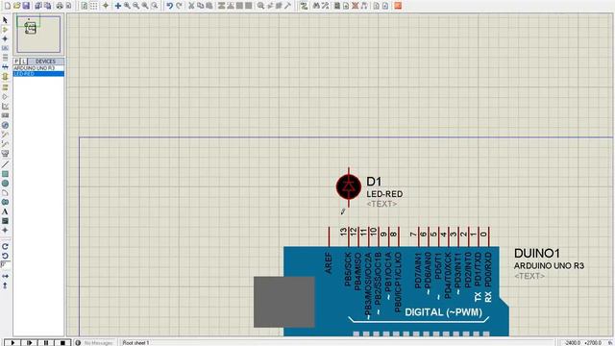Toggle the grid display
The width and height of the screenshot is (615, 346).
pyautogui.click(x=94, y=6)
